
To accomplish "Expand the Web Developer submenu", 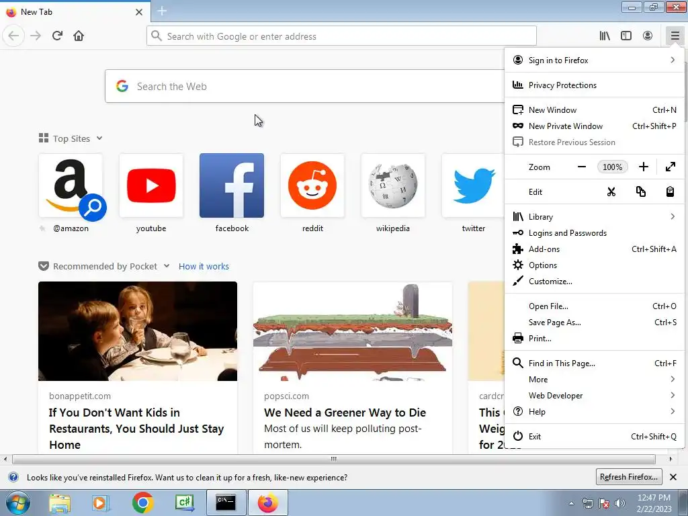I will [595, 395].
